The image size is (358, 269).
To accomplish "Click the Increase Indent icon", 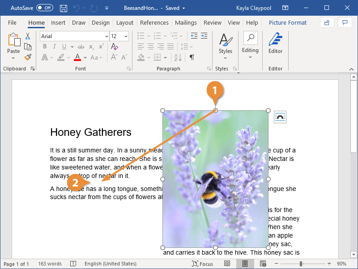I will tap(205, 36).
